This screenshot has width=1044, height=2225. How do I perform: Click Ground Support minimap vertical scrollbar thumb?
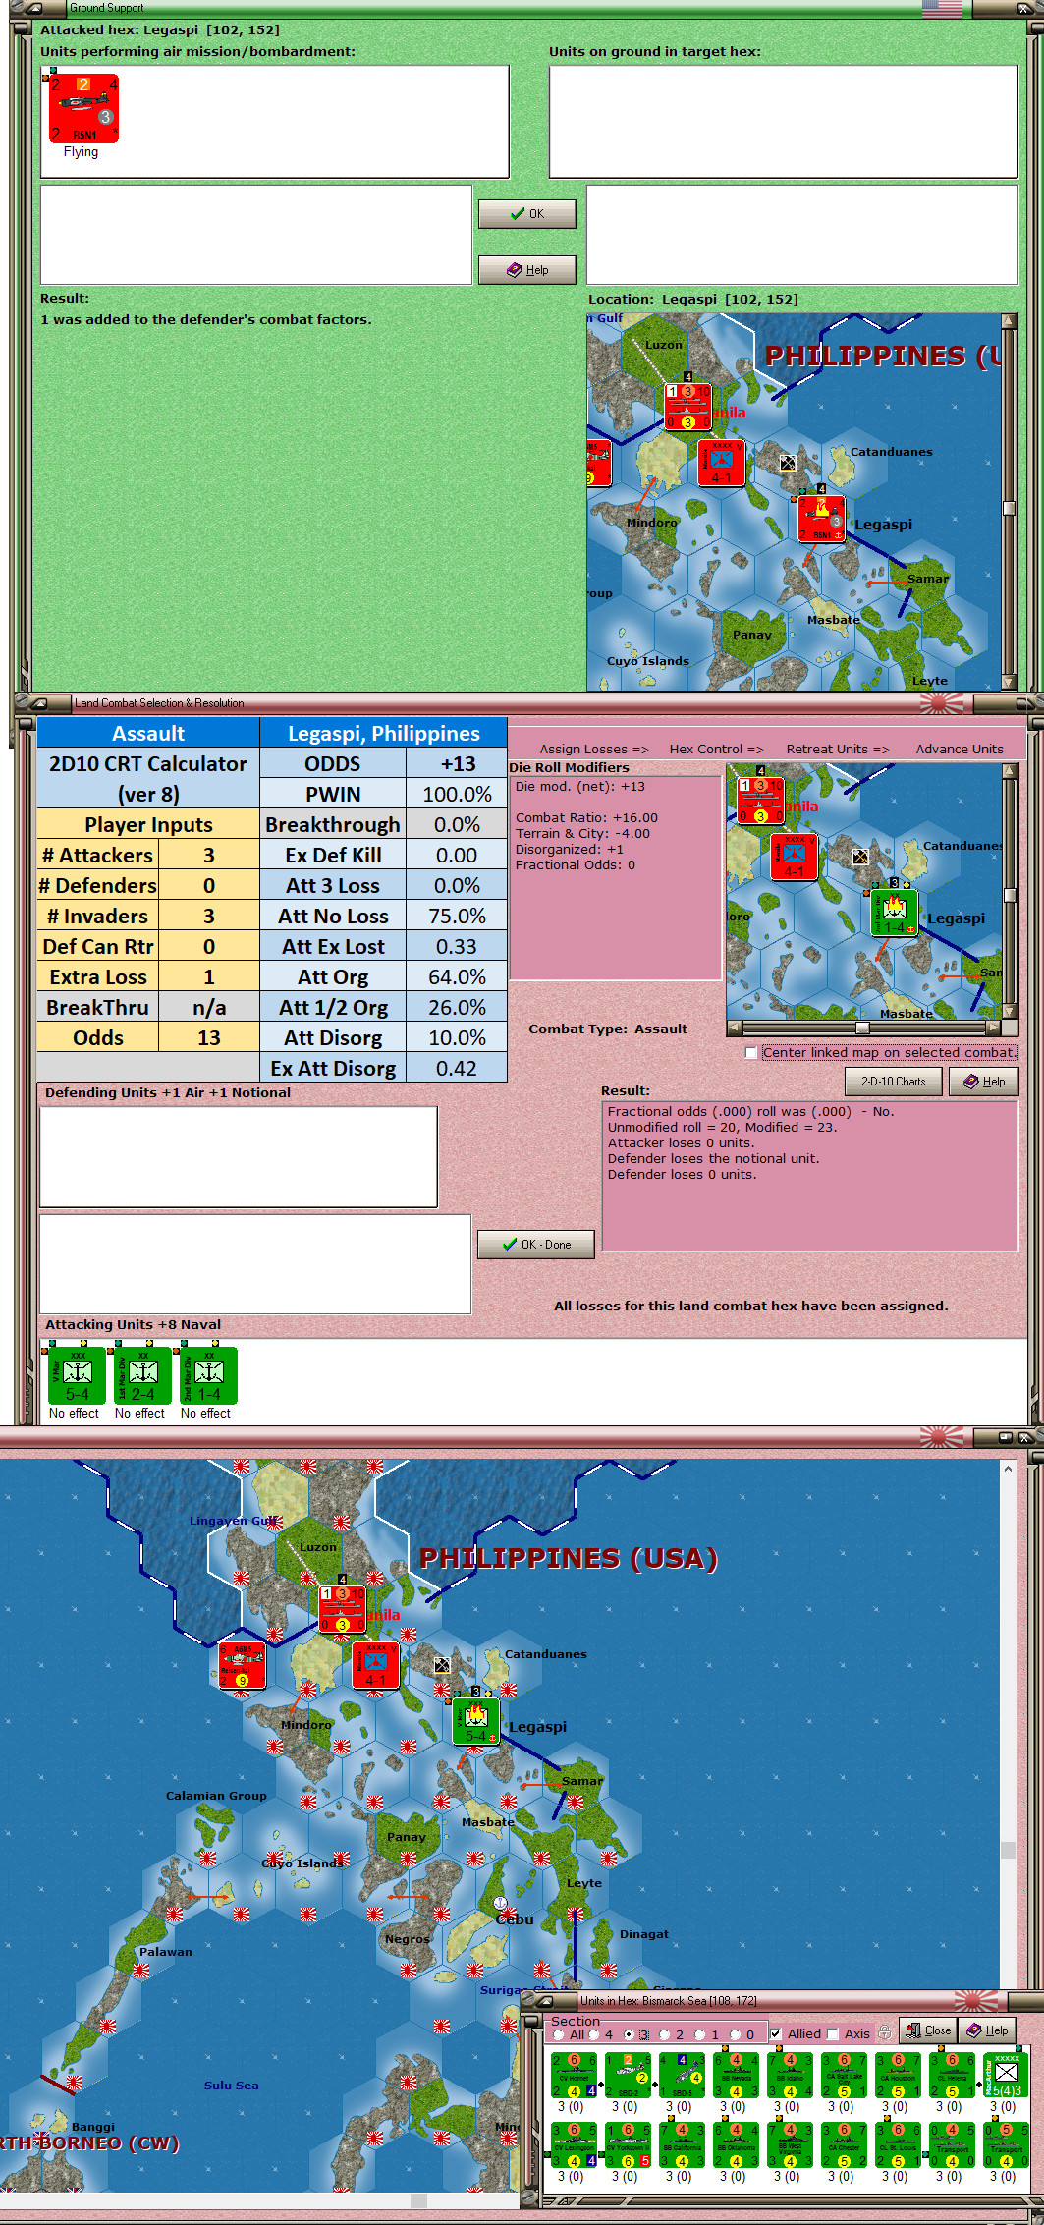click(1008, 508)
